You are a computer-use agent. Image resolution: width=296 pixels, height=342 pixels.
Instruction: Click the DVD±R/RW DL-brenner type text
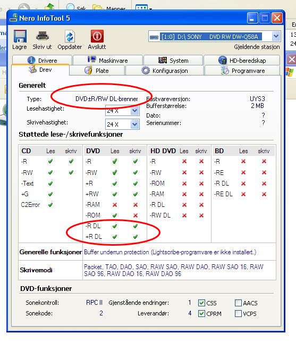[x=107, y=99]
